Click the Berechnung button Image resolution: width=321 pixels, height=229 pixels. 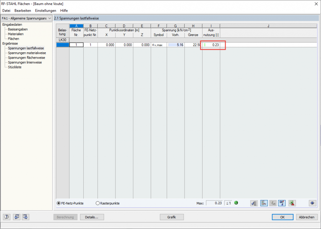point(65,217)
